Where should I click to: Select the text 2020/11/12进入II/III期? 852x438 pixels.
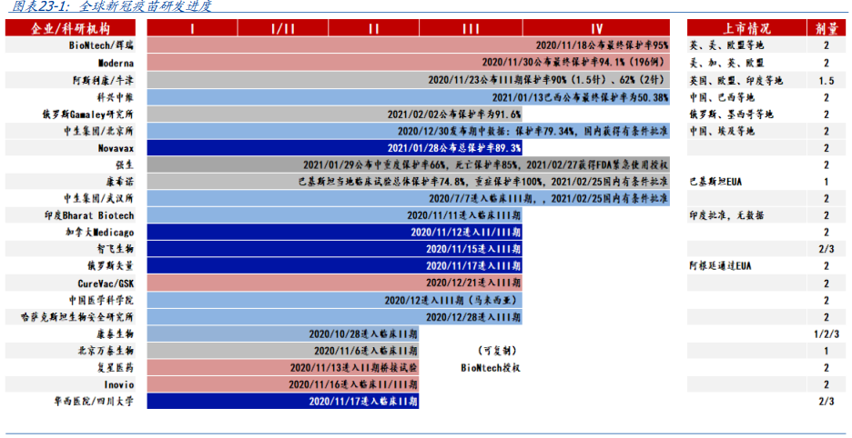[466, 233]
